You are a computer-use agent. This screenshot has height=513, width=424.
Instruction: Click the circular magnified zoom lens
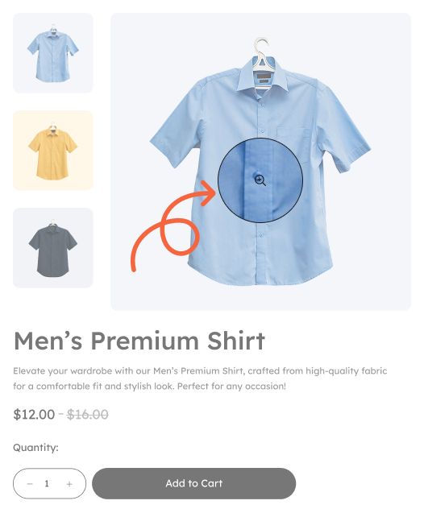(x=260, y=180)
